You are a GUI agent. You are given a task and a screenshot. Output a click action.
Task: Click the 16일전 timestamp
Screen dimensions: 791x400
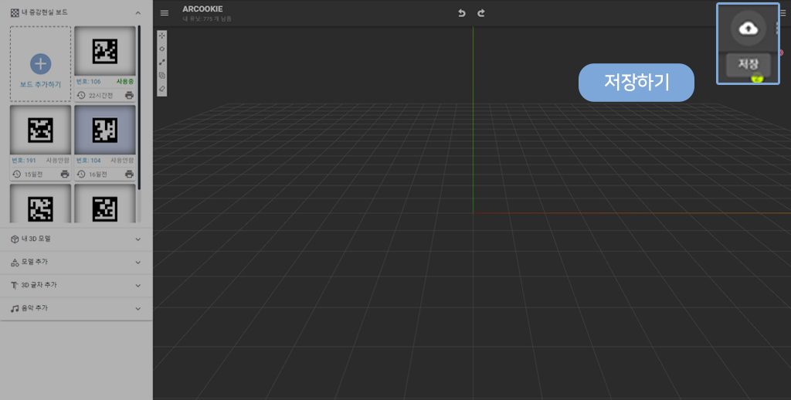(x=98, y=175)
